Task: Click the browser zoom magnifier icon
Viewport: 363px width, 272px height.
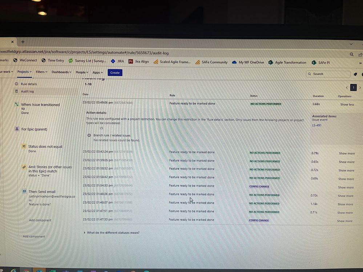Action: click(x=352, y=54)
